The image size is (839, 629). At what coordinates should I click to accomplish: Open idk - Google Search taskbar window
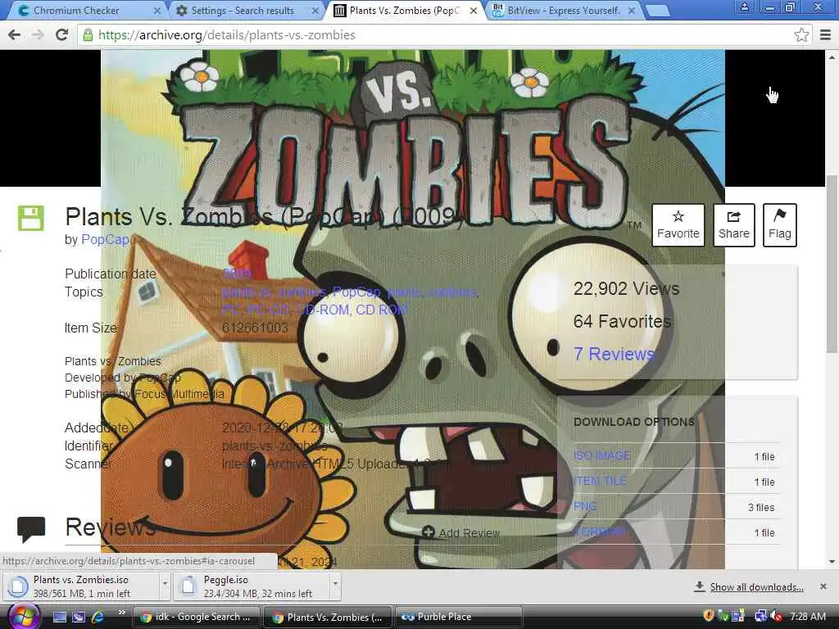click(x=196, y=617)
